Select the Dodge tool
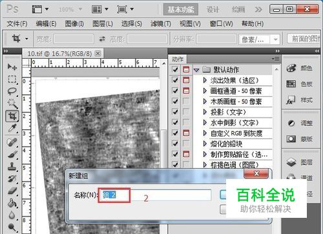The image size is (323, 234). point(12,227)
